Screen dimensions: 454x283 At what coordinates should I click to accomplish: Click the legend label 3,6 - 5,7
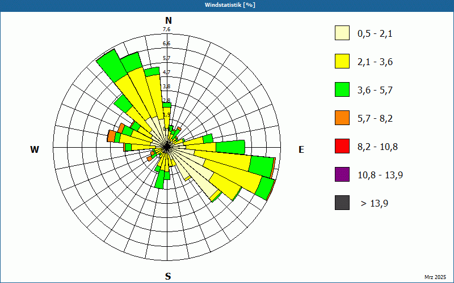pyautogui.click(x=375, y=91)
